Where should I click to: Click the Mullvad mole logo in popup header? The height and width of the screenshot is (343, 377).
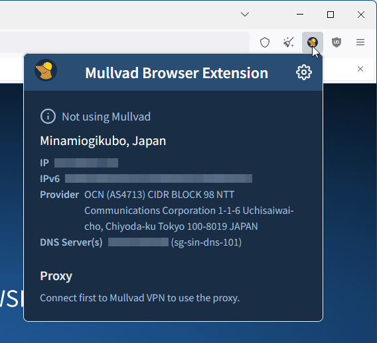(x=46, y=70)
